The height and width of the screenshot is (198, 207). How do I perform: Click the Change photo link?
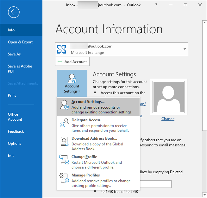[168, 119]
